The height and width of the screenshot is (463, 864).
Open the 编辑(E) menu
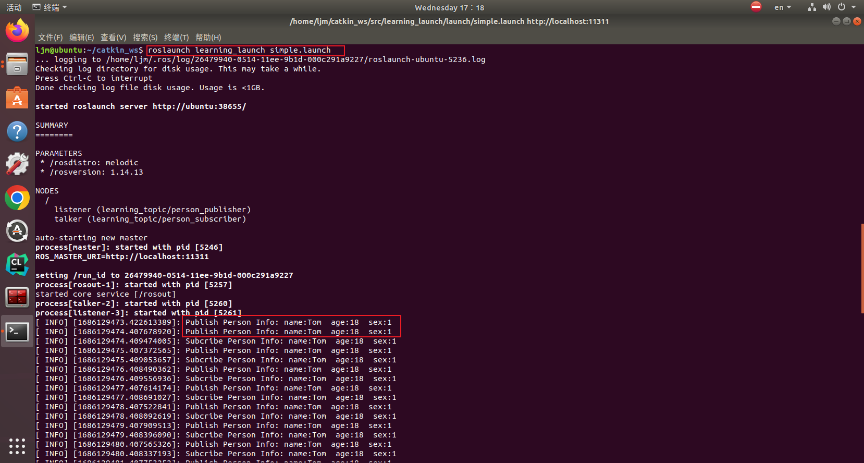tap(82, 38)
